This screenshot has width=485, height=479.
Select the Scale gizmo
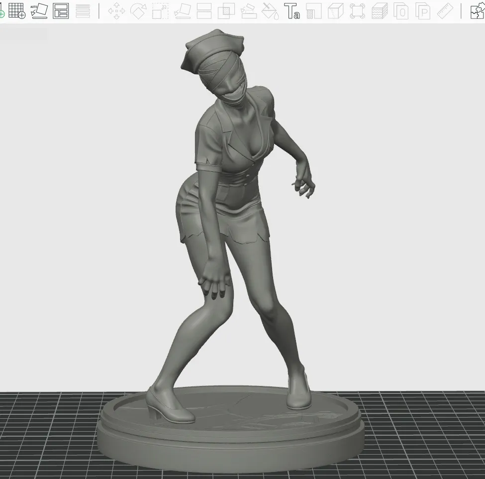tap(160, 11)
